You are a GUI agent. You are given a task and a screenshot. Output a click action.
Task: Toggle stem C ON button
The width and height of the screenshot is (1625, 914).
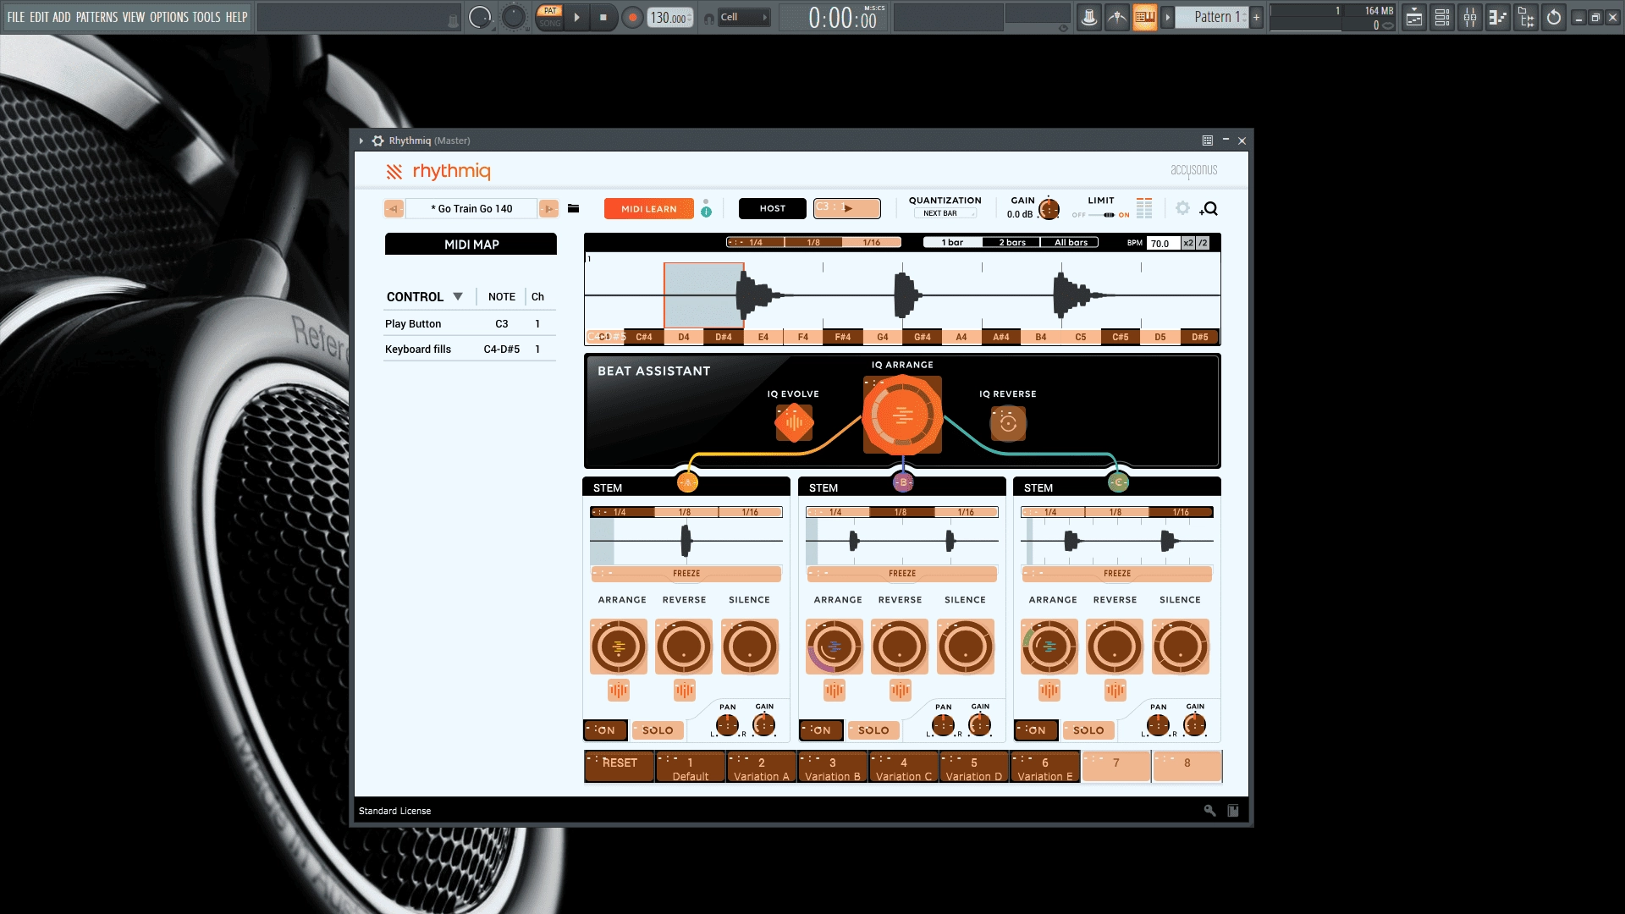pyautogui.click(x=1036, y=730)
